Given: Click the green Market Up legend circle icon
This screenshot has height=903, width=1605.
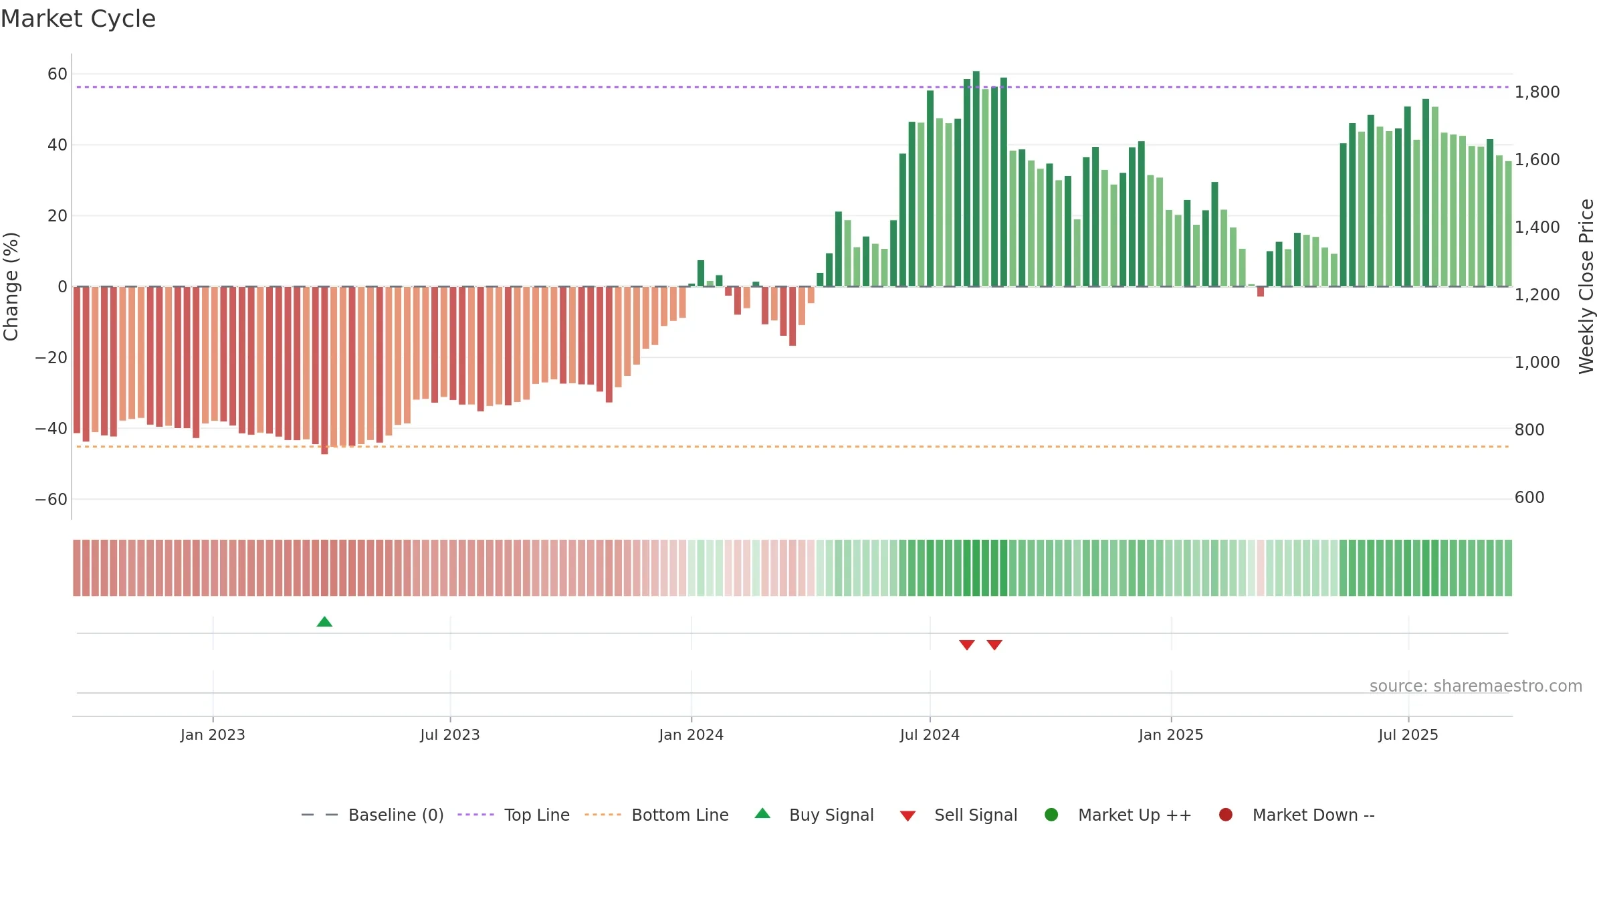Looking at the screenshot, I should click(x=1051, y=815).
